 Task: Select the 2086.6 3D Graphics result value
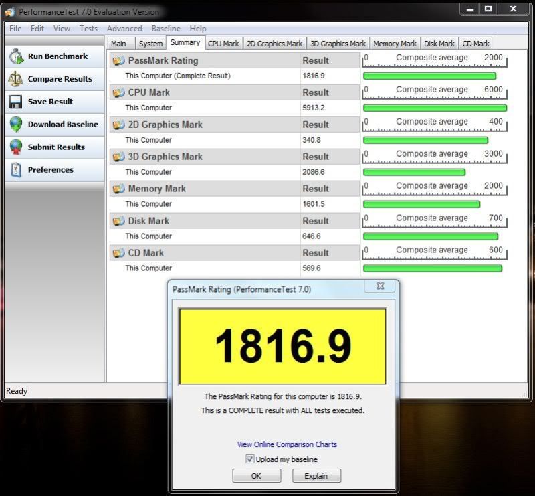click(x=313, y=172)
